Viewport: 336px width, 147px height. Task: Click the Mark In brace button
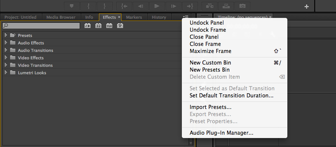coord(88,6)
